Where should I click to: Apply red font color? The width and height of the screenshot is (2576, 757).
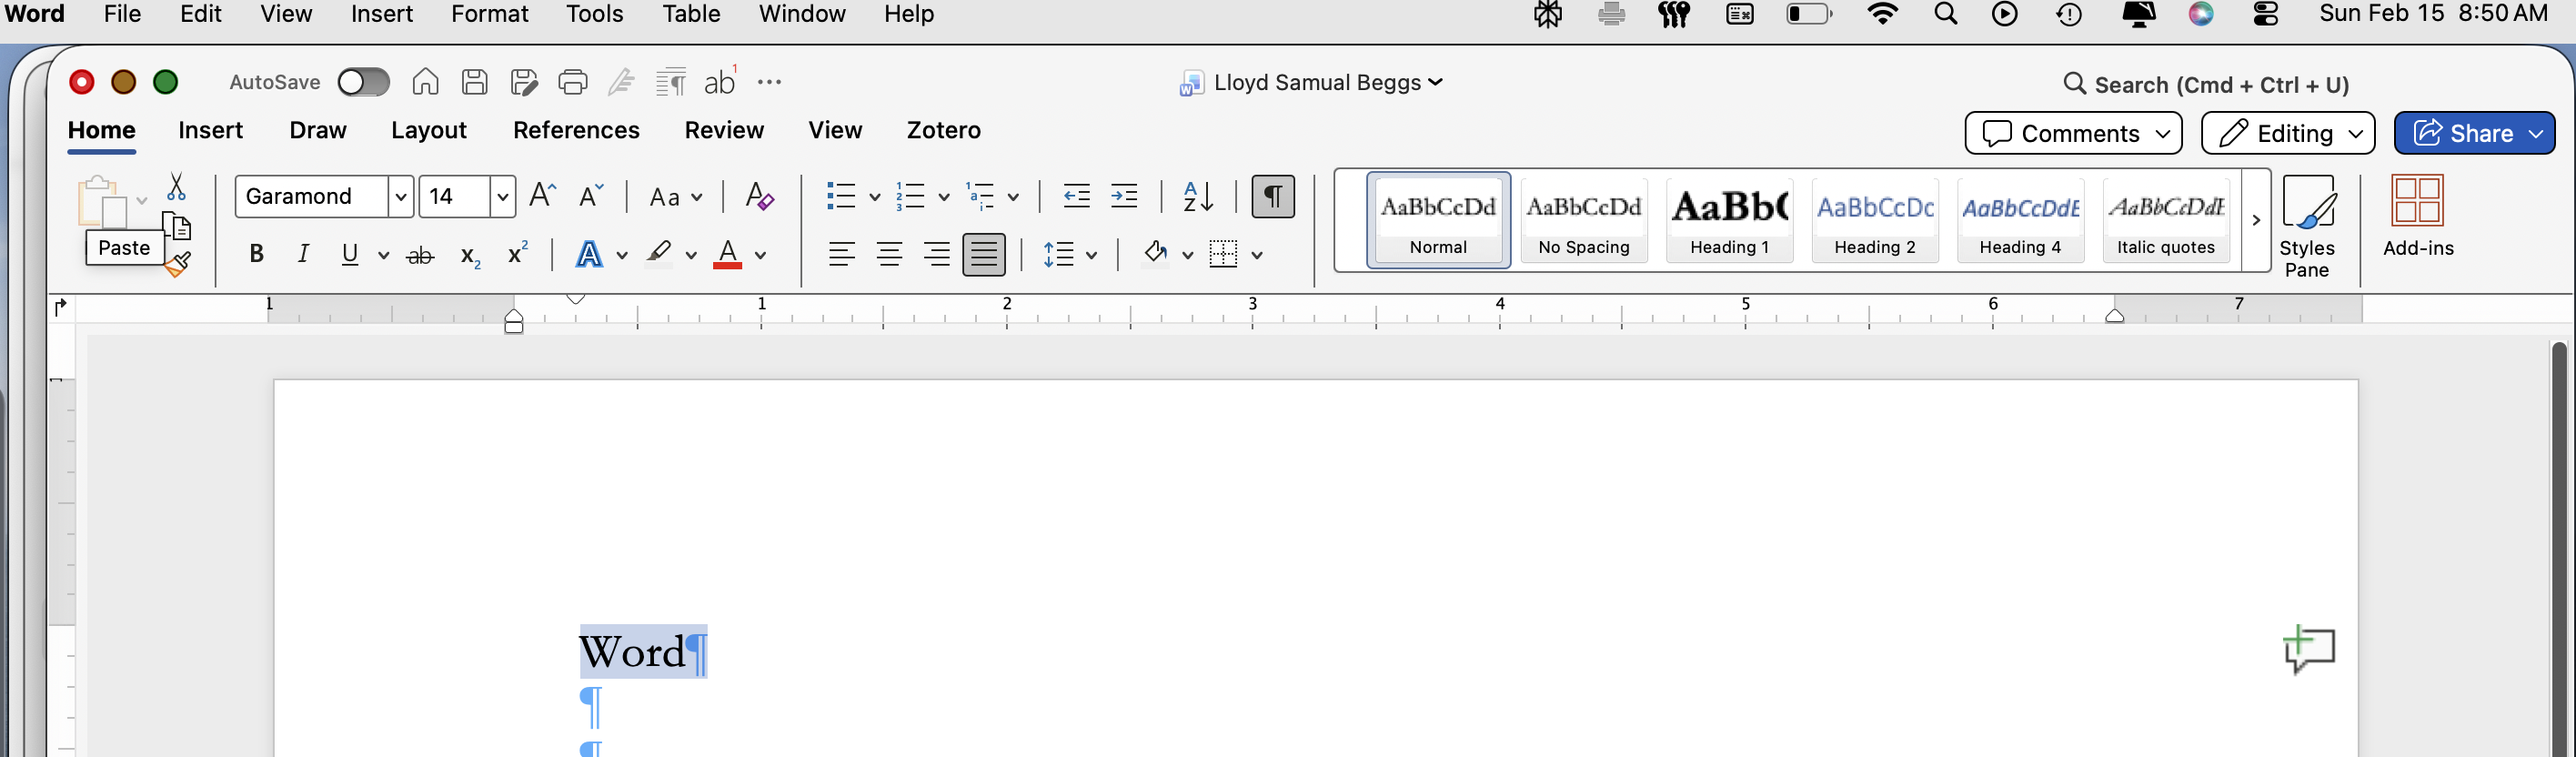tap(727, 256)
